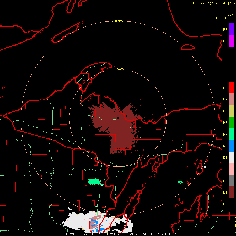Click the BI dark red legend swatch
Image resolution: width=236 pixels, height=236 pixels.
pos(232,192)
